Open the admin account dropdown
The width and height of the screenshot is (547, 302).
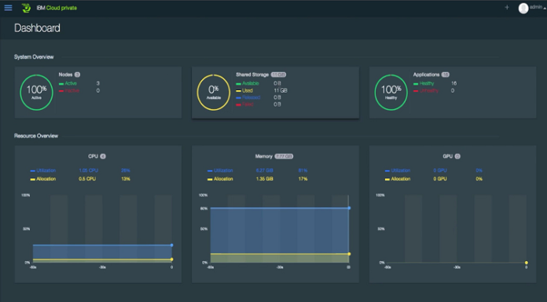coord(538,7)
